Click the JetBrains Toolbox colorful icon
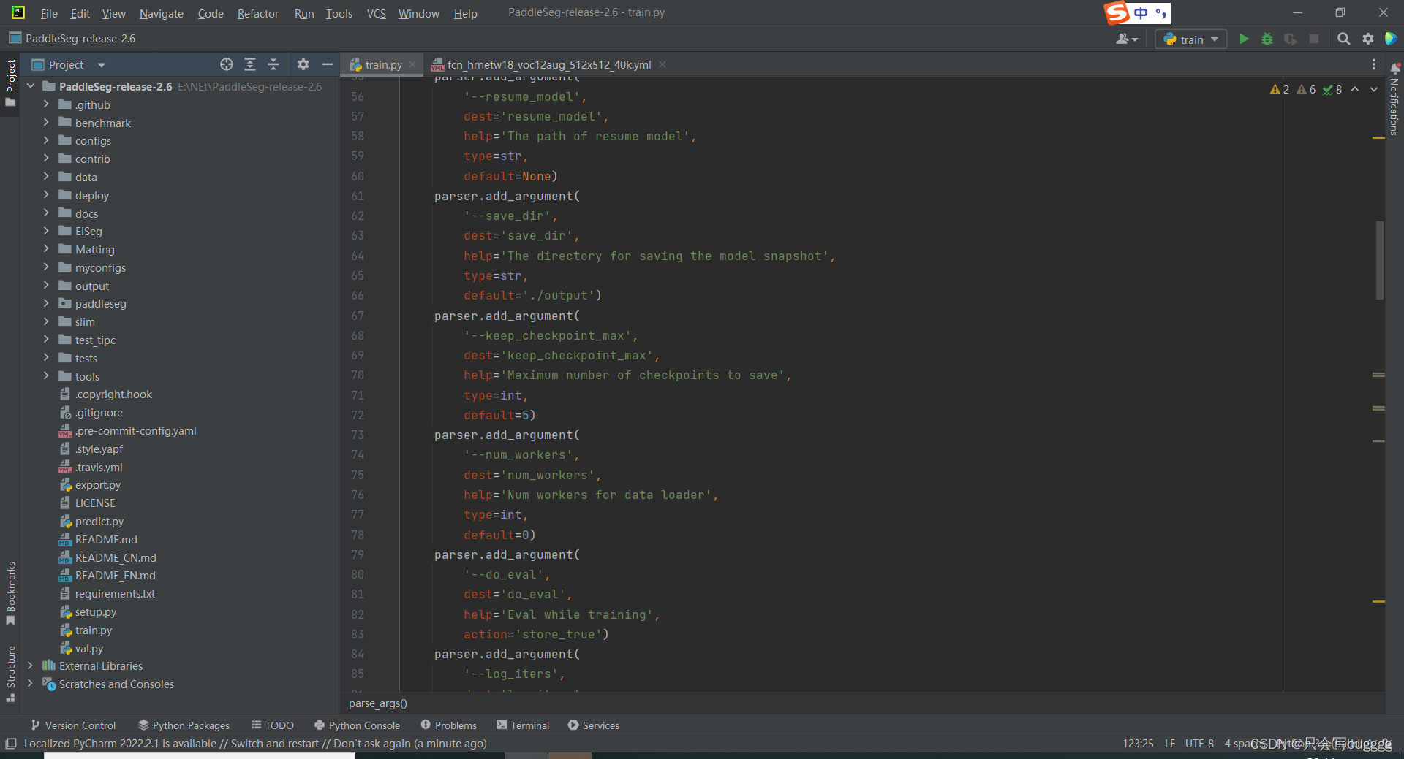The width and height of the screenshot is (1404, 759). pos(1391,39)
